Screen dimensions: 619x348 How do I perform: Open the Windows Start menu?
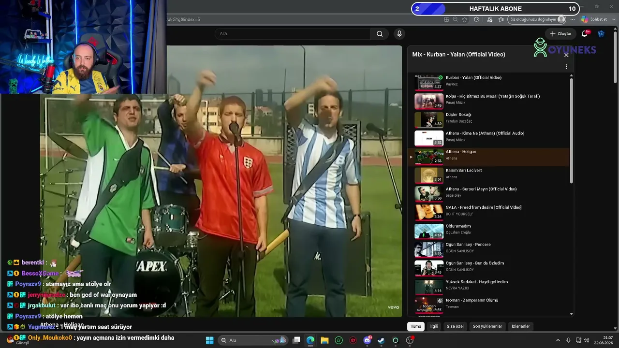pos(209,340)
